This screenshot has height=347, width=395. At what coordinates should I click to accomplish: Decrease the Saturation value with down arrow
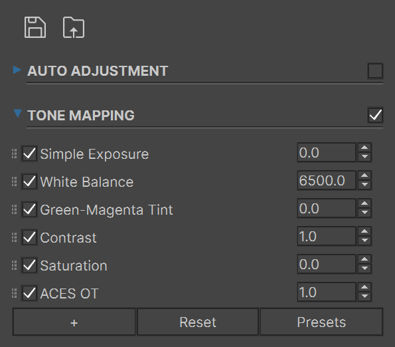click(364, 269)
